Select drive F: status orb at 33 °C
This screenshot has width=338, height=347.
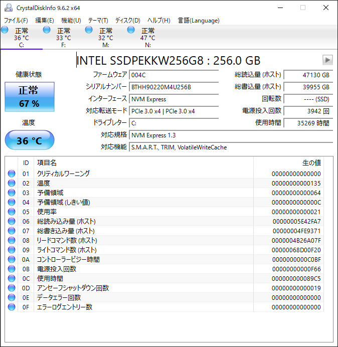(x=47, y=31)
